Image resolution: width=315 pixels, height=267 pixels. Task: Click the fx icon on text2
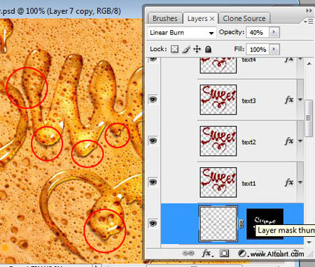289,141
